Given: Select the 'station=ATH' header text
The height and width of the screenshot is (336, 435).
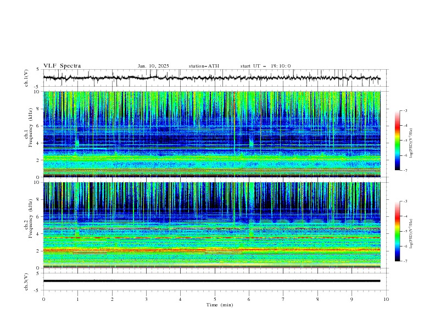Looking at the screenshot, I should (x=204, y=66).
